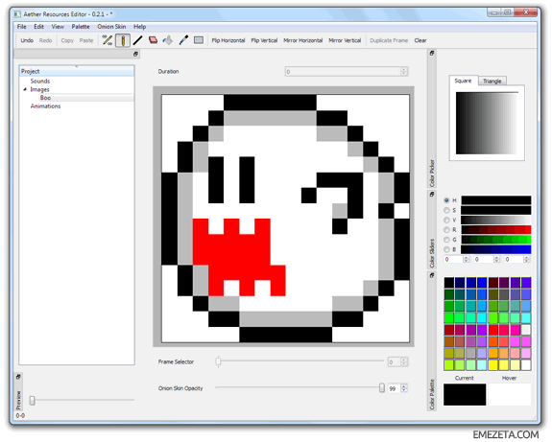This screenshot has height=442, width=552.
Task: Click the Redo button
Action: point(45,40)
